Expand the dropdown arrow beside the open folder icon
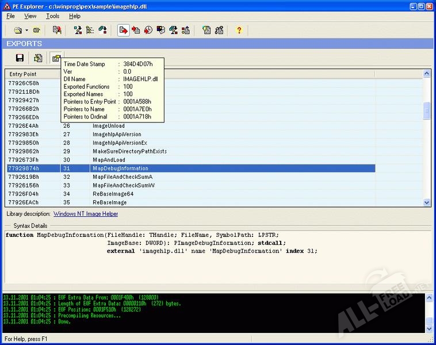The image size is (436, 345). (26, 30)
